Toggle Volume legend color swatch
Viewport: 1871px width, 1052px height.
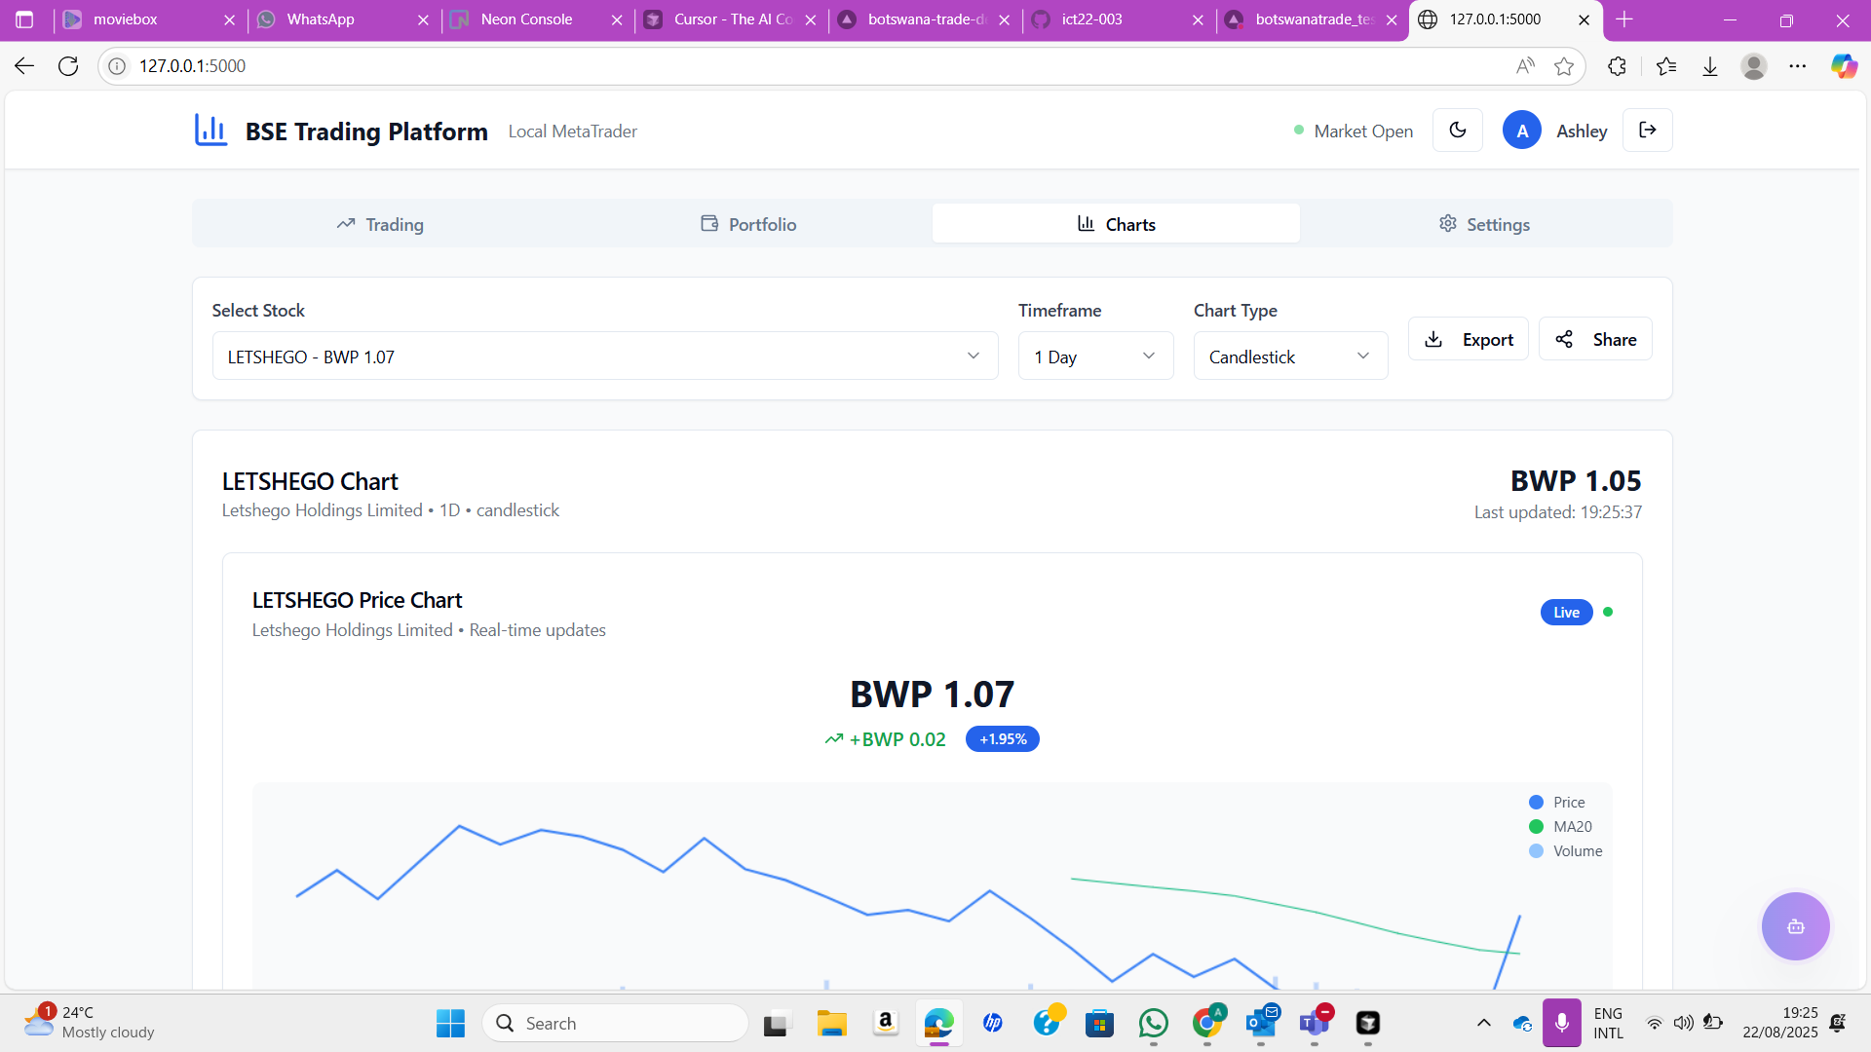[x=1537, y=850]
